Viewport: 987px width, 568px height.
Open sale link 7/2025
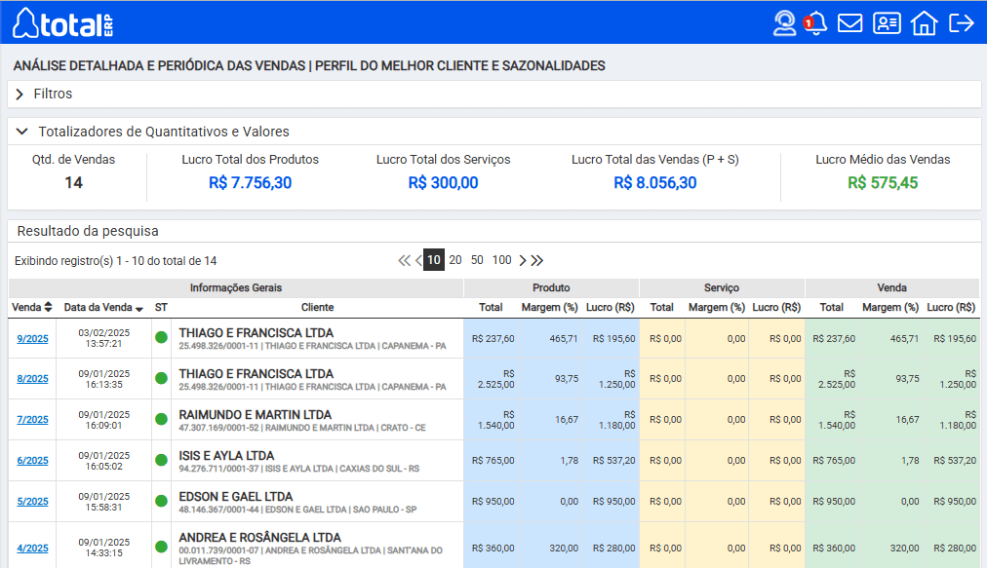click(x=32, y=420)
